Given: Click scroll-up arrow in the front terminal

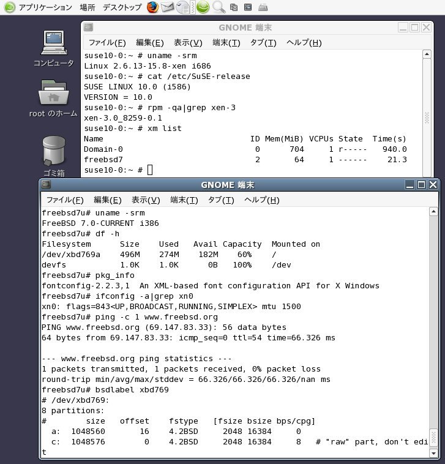Looking at the screenshot, I should (x=433, y=212).
